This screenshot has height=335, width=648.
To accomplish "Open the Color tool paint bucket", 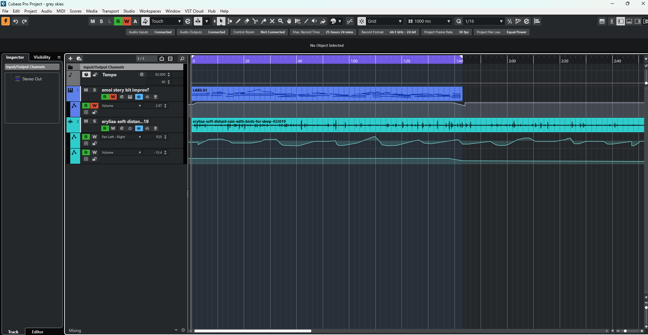I will [323, 21].
